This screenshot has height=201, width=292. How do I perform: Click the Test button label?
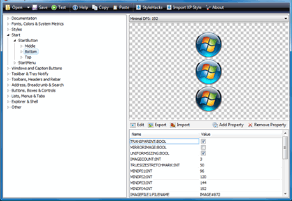pyautogui.click(x=62, y=7)
